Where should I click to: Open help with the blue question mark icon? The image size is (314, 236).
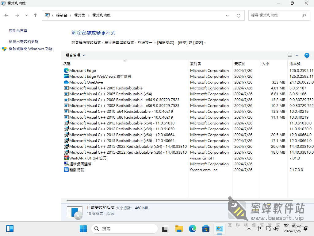[307, 55]
